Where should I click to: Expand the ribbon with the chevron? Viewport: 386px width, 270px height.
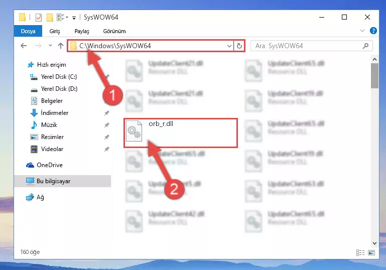click(x=362, y=31)
